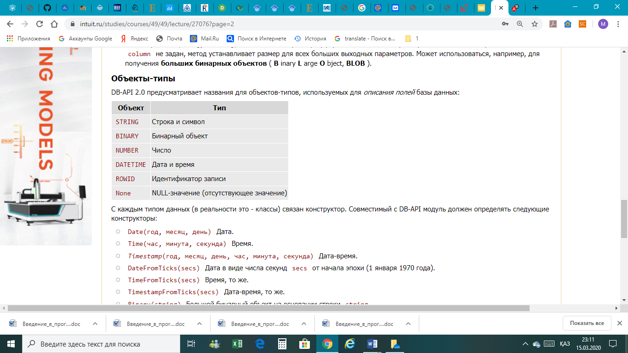Open the GitHub tab

click(47, 8)
